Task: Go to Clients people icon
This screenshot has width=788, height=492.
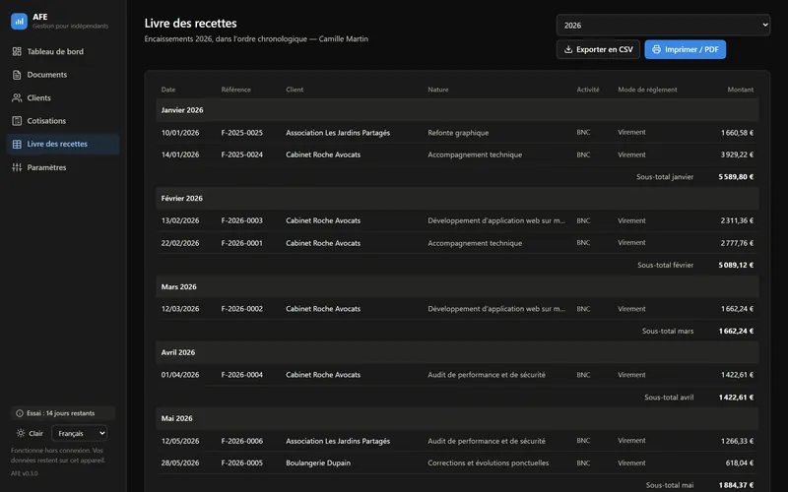Action: point(17,97)
